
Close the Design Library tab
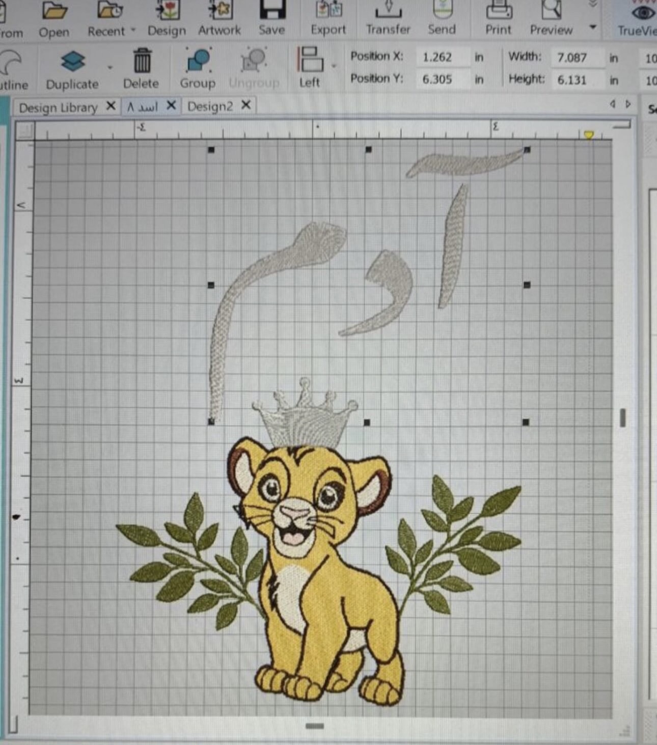[111, 106]
